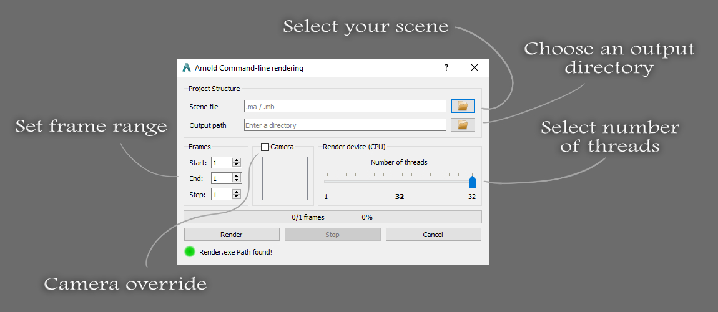Click the Number of threads slider handle
718x312 pixels.
click(472, 181)
